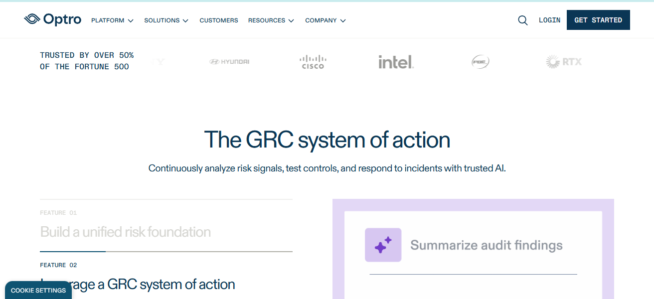
Task: Click the purple sparkle AI icon
Action: [383, 245]
